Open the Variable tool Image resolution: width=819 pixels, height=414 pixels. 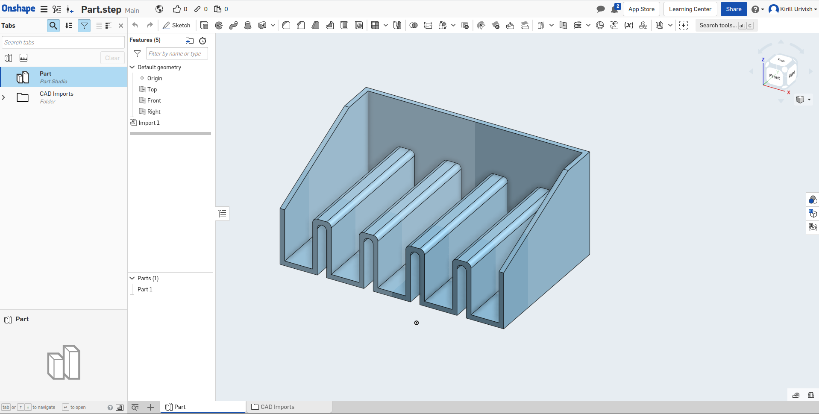coord(628,26)
